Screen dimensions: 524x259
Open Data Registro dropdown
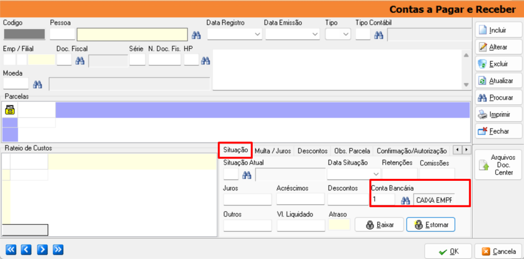coord(257,34)
